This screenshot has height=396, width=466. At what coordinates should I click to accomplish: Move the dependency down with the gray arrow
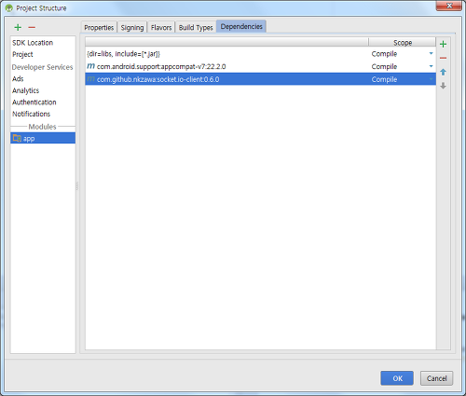[443, 86]
